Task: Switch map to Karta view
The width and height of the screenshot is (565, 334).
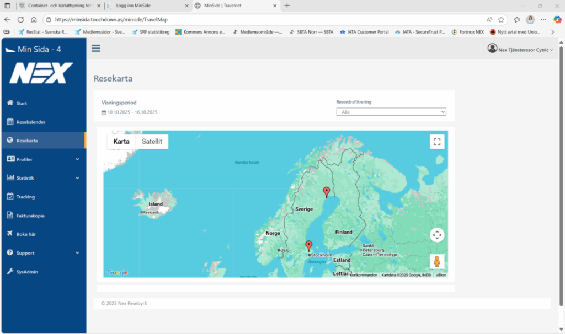Action: click(121, 142)
